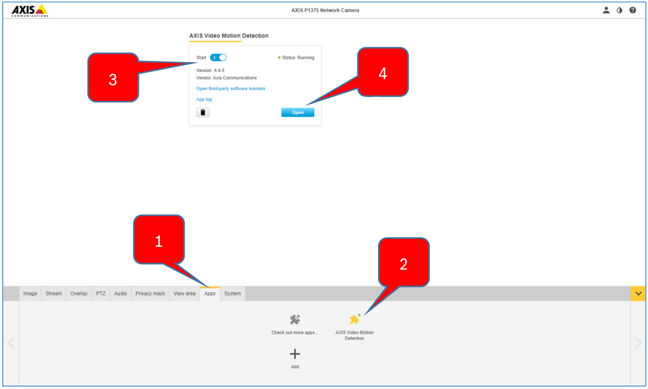Select the Apps tab
Viewport: 648px width, 389px height.
[210, 293]
